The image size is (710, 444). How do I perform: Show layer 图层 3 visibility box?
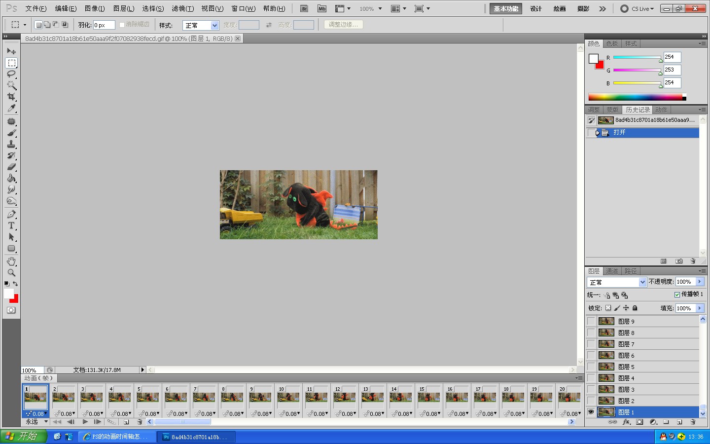[x=591, y=389]
